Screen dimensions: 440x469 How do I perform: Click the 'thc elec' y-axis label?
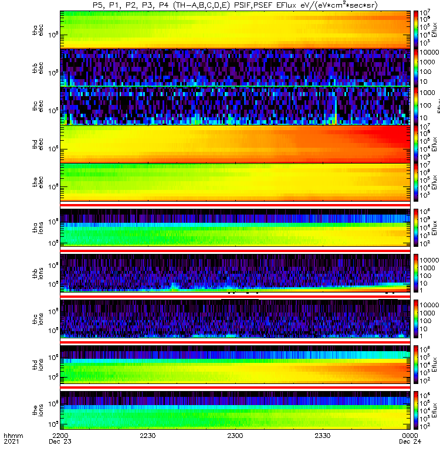point(38,106)
